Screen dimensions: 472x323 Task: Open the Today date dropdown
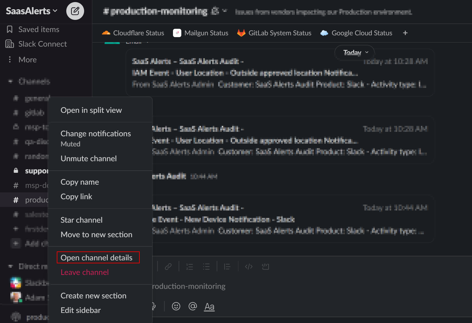tap(354, 53)
